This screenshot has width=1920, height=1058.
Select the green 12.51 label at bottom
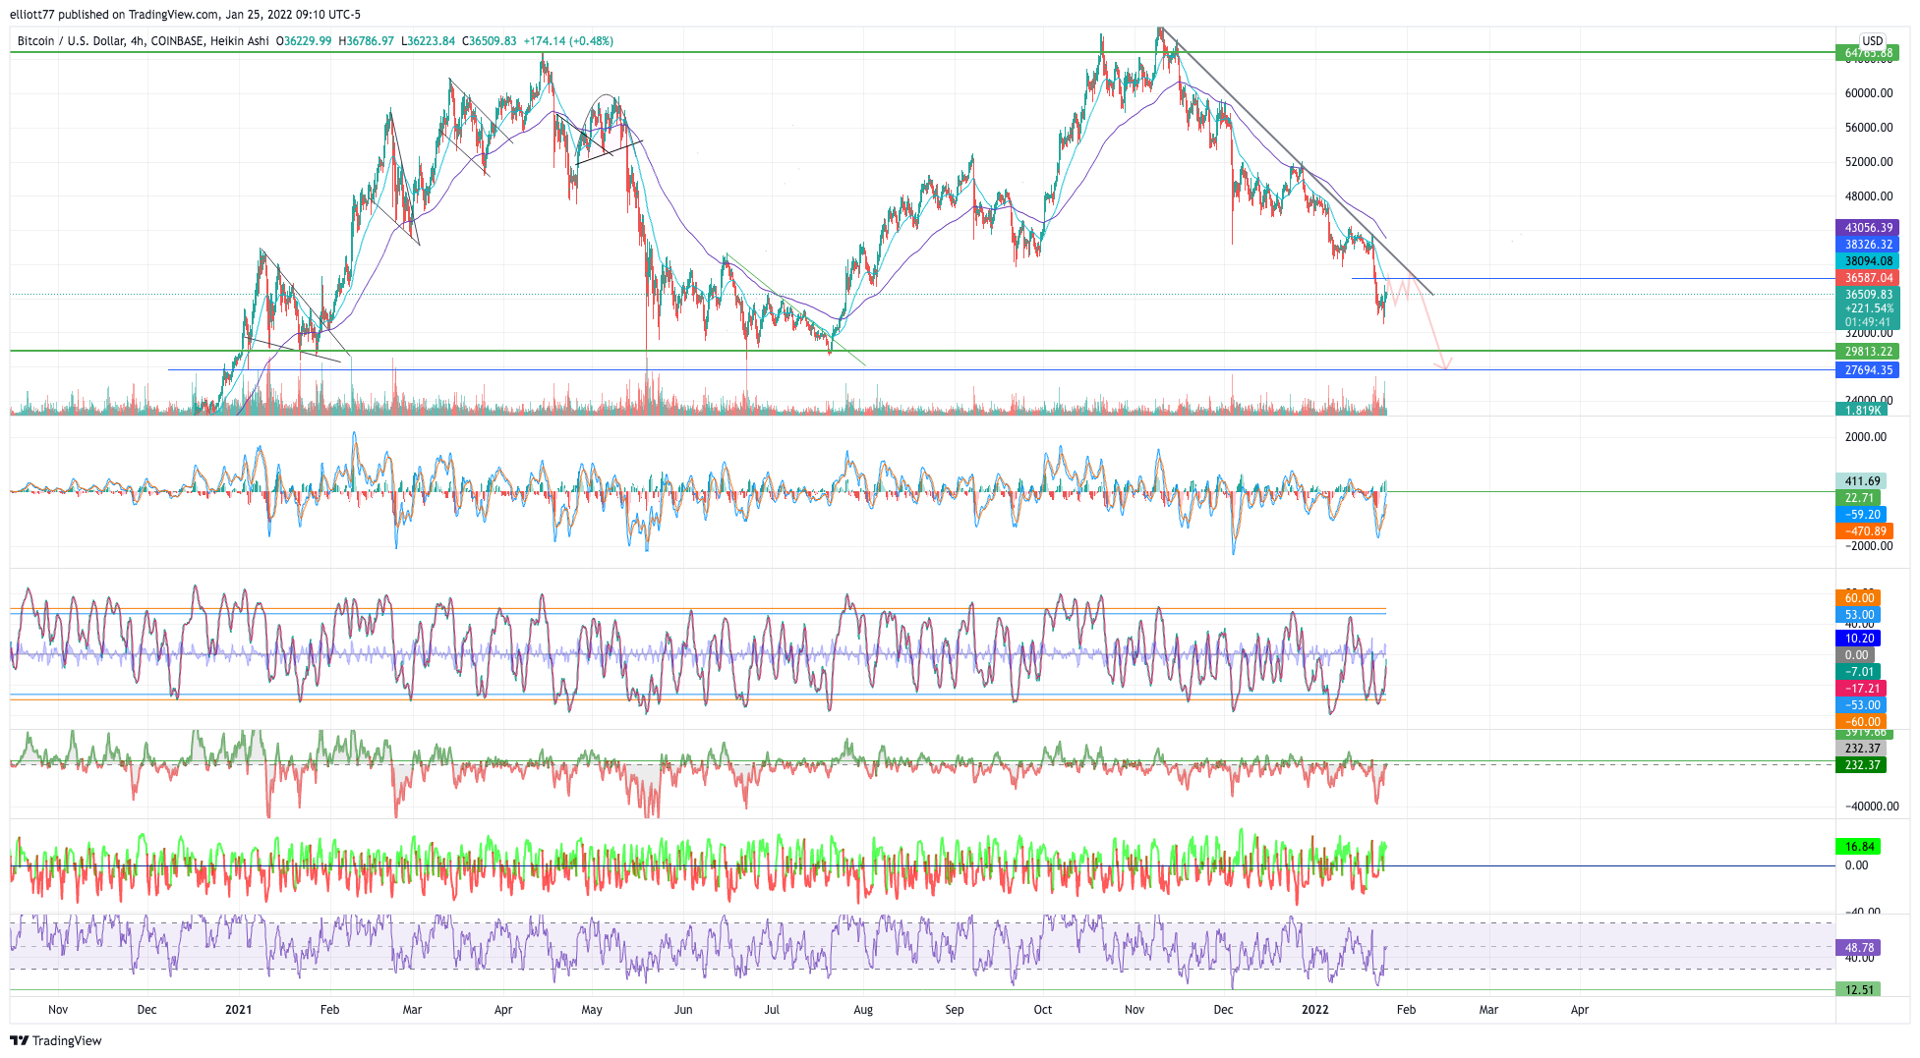pyautogui.click(x=1858, y=990)
